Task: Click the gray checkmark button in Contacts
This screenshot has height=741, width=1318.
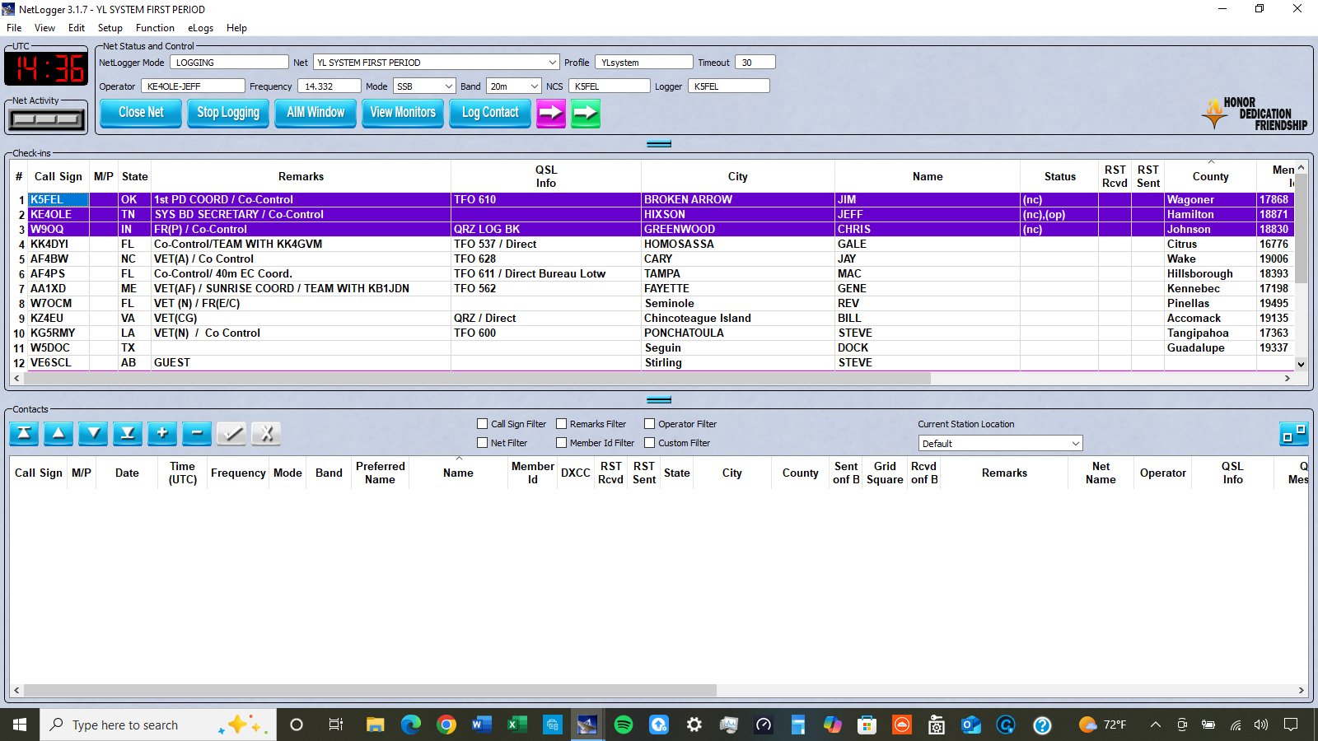Action: click(231, 433)
